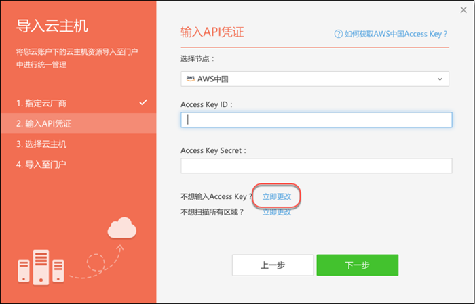Open 如何获取AWS中国Access Key help link

point(396,34)
